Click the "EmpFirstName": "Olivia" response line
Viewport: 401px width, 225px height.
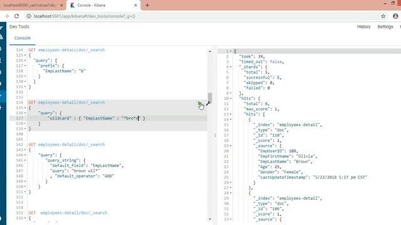click(288, 156)
